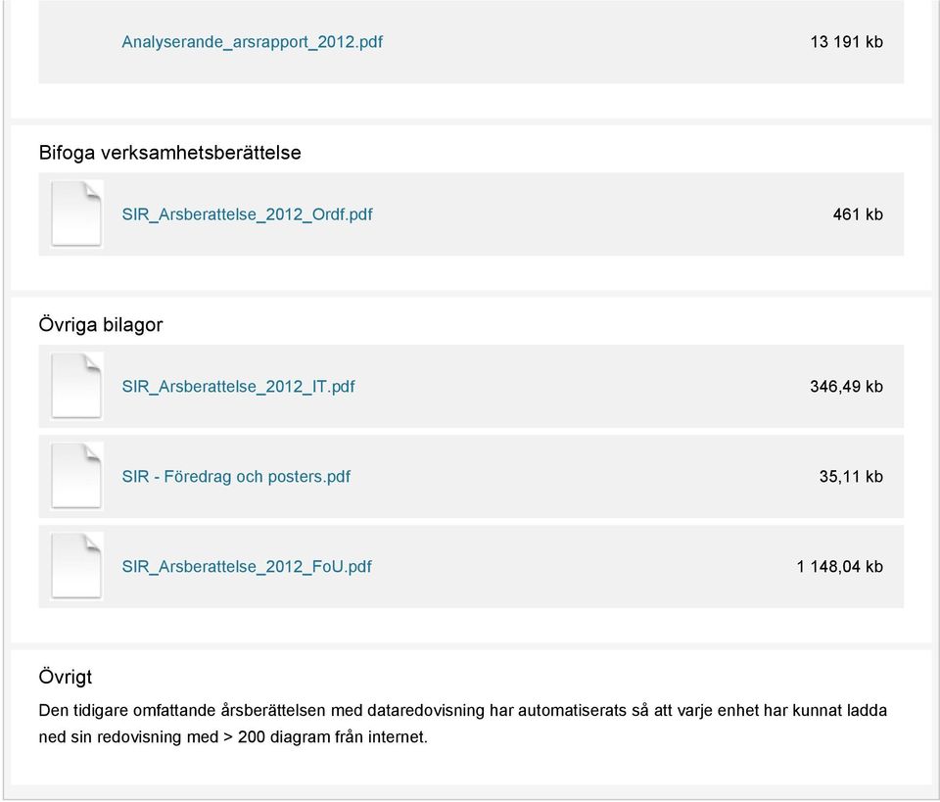Click file icon beside SIR_Arsberattelse_2012_Ordf.pdf
Viewport: 940px width, 802px height.
pyautogui.click(x=76, y=214)
